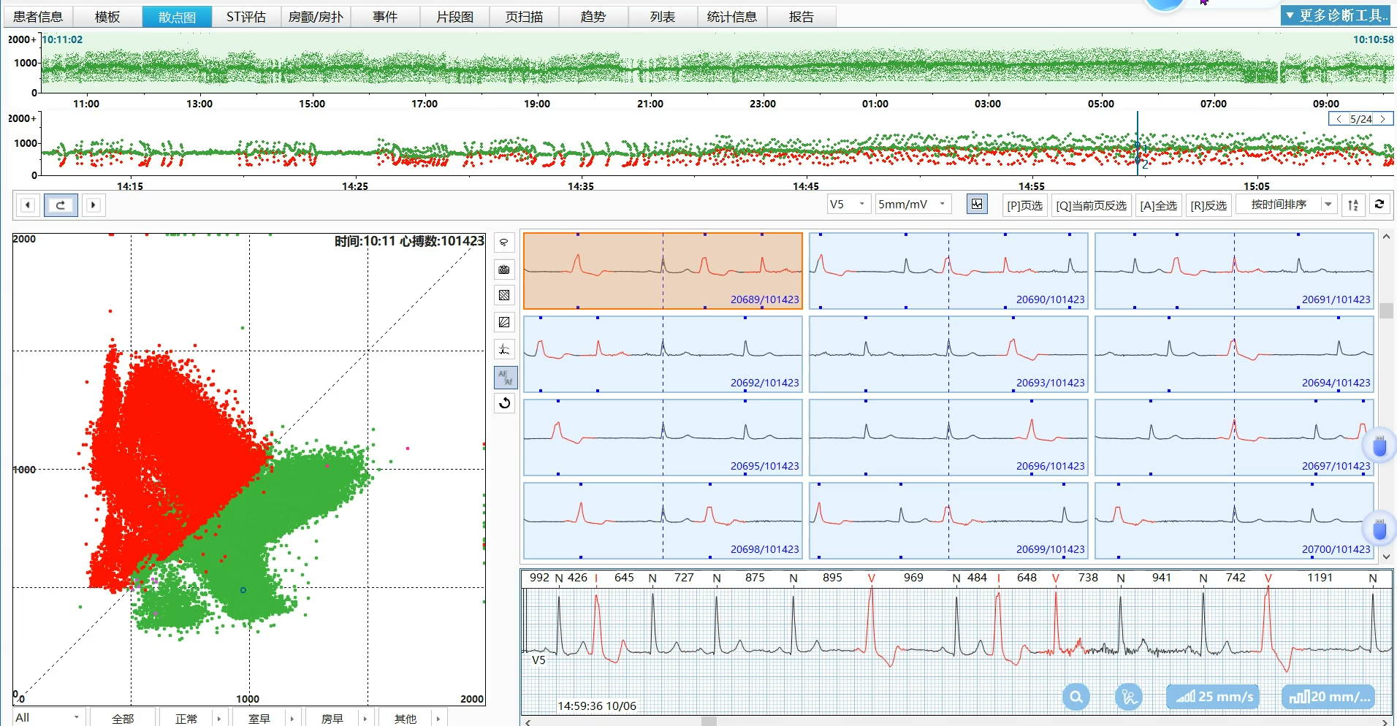Expand the arrow next to 房早
Screen dimensions: 1397x726
(365, 719)
